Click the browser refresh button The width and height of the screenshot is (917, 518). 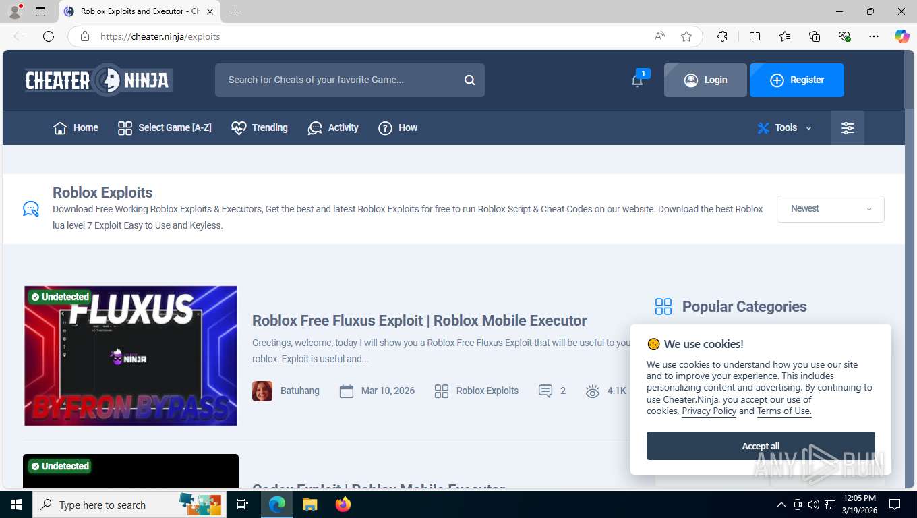[x=49, y=36]
